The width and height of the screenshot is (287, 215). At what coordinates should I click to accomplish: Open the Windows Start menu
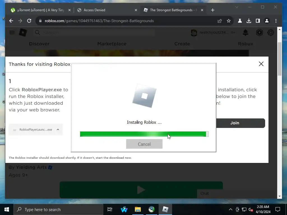click(x=7, y=209)
